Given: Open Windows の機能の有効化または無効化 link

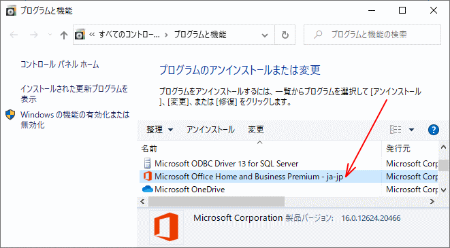Looking at the screenshot, I should pyautogui.click(x=75, y=120).
